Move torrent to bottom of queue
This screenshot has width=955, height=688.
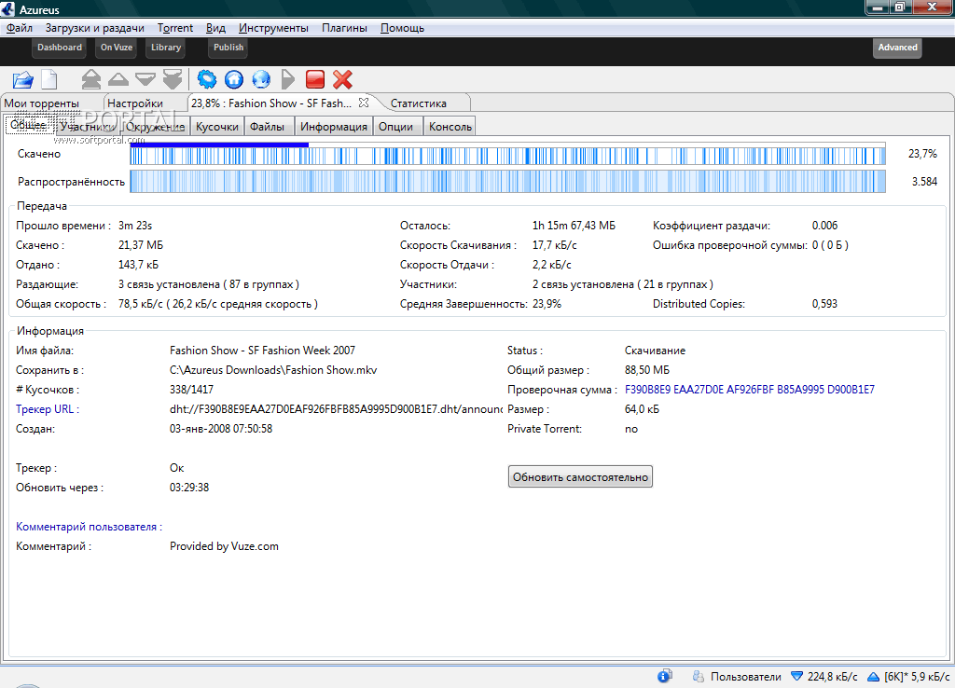(x=173, y=79)
